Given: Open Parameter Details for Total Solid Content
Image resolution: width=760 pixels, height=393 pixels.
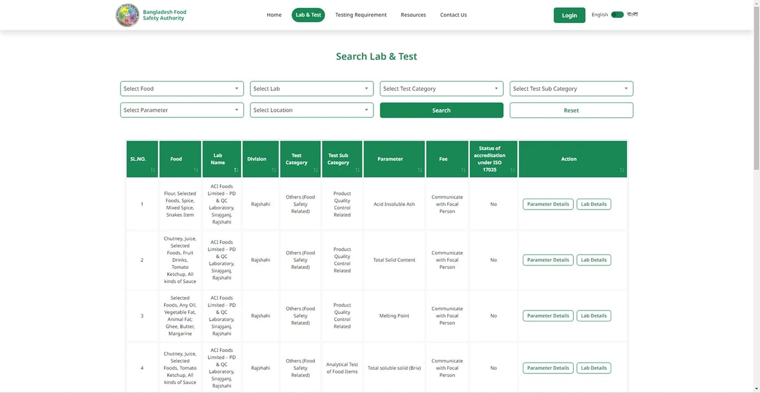Looking at the screenshot, I should 548,260.
